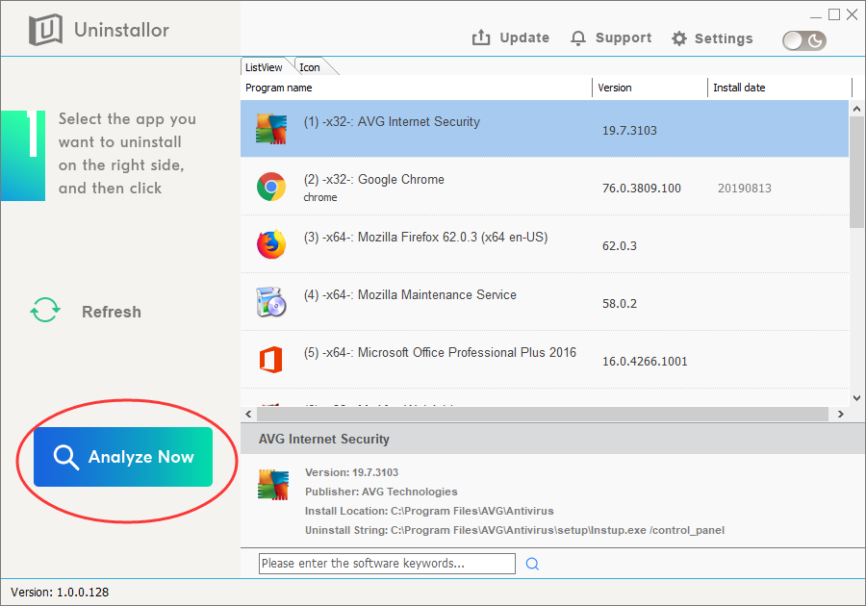Focus the software keywords search field

387,564
